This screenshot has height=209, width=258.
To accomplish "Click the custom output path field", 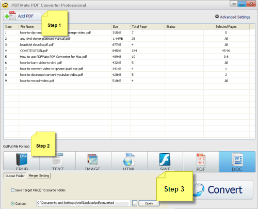I will pyautogui.click(x=84, y=203).
